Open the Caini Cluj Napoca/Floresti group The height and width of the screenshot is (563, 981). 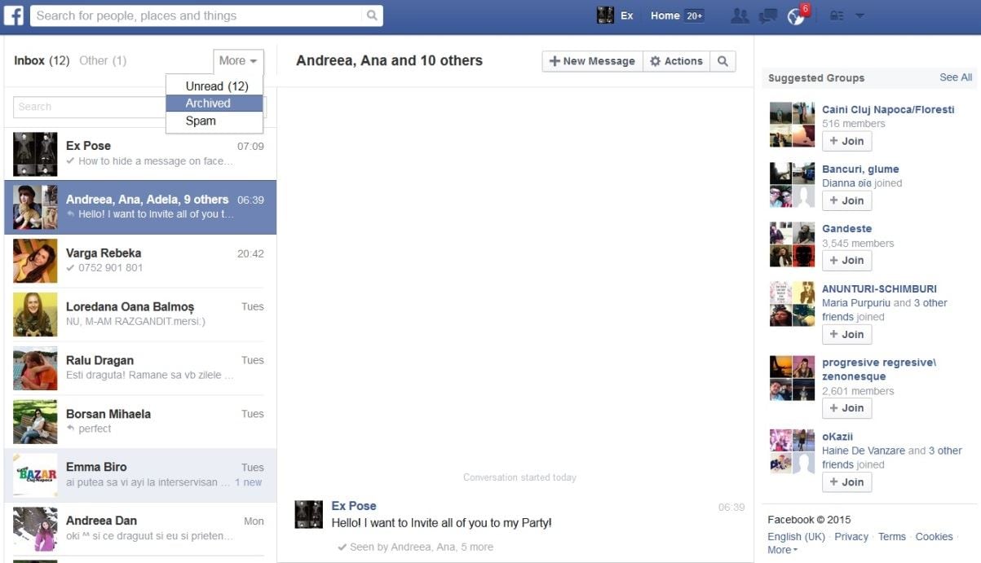888,110
